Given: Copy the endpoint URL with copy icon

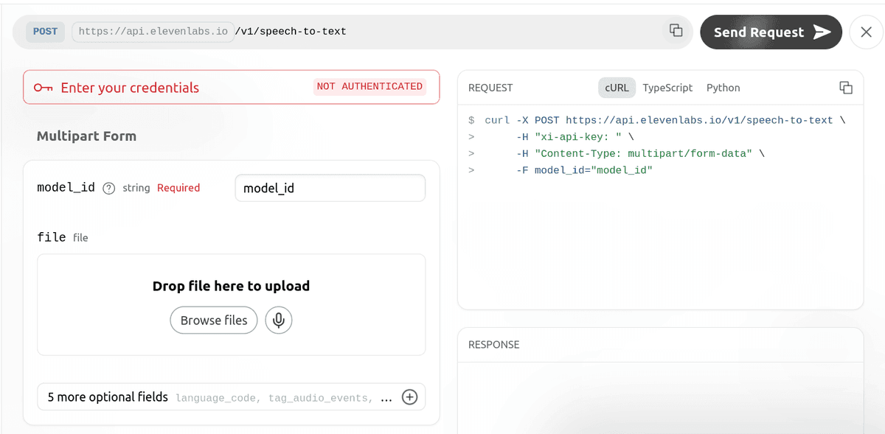Looking at the screenshot, I should click(x=676, y=30).
